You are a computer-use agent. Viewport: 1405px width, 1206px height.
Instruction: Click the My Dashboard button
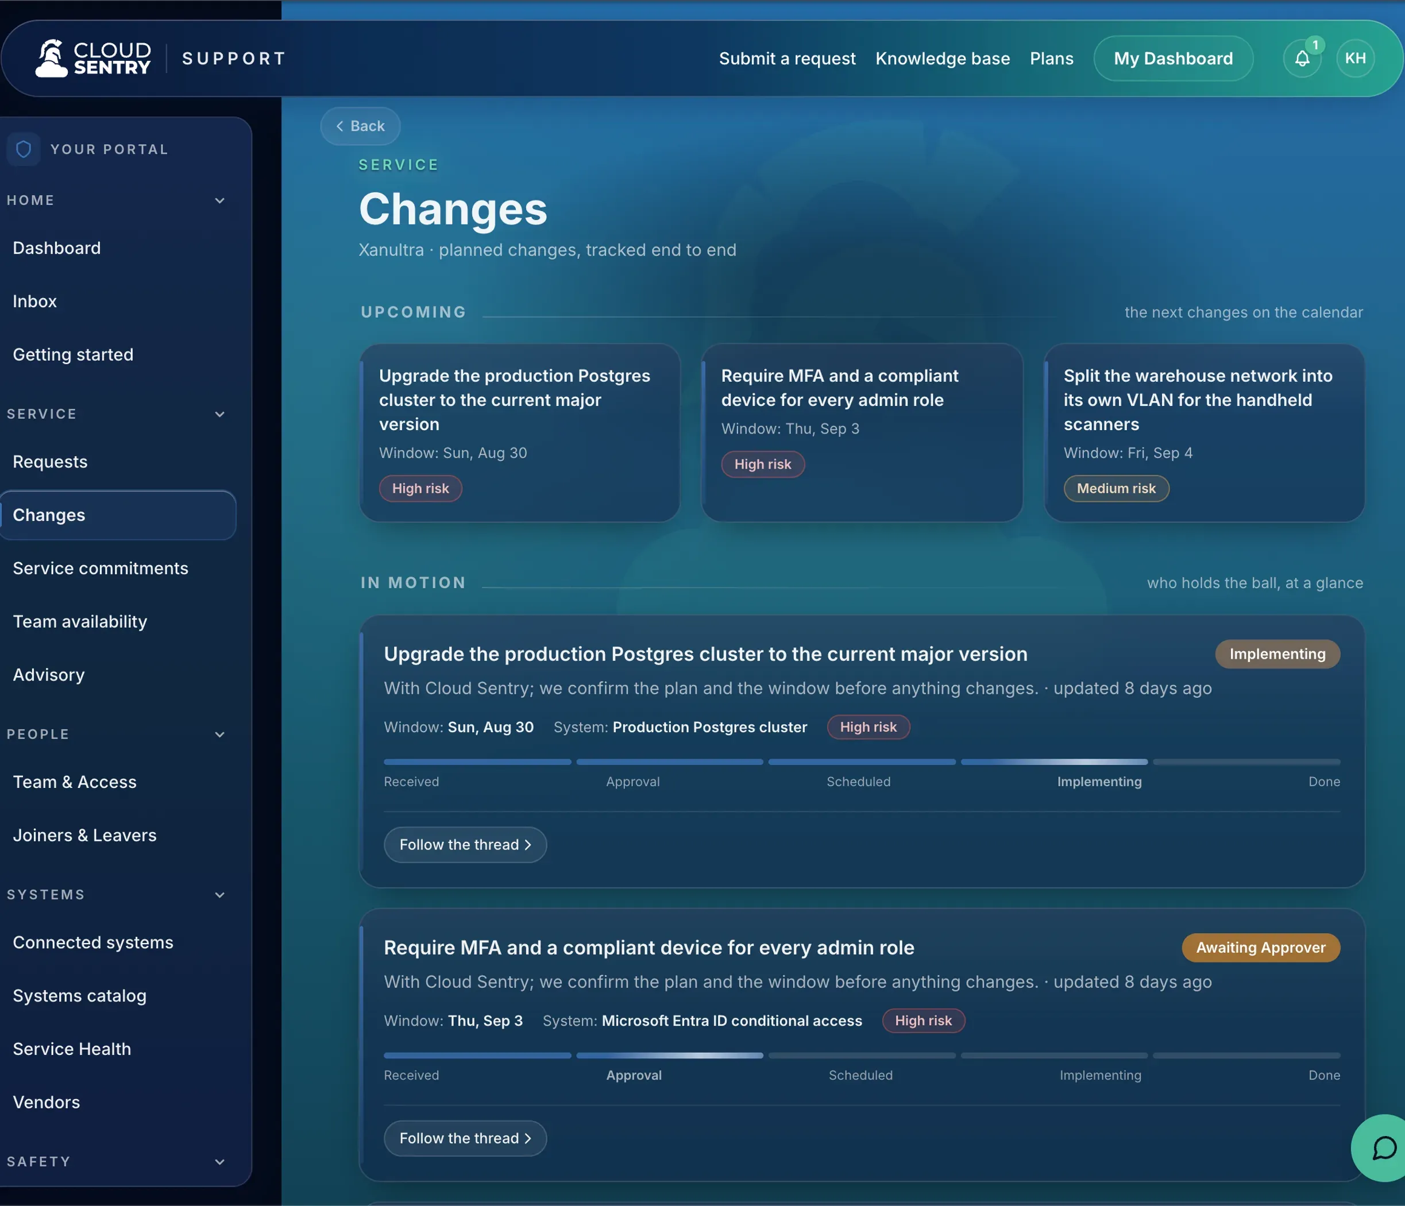click(x=1173, y=59)
